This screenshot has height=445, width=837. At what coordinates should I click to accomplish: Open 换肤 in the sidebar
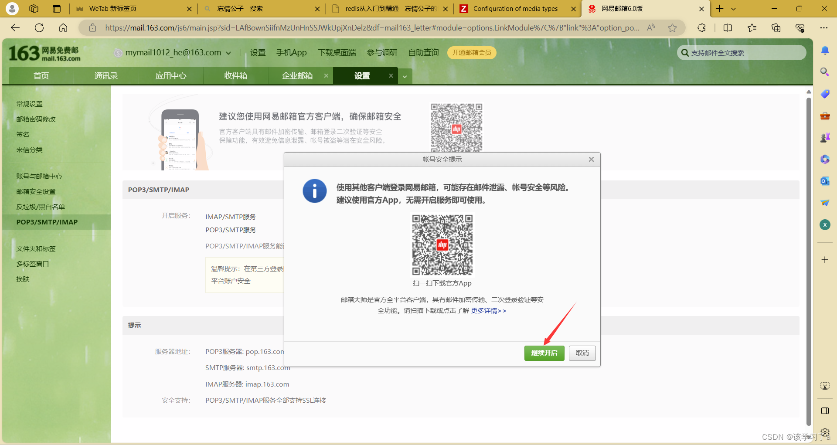coord(23,279)
